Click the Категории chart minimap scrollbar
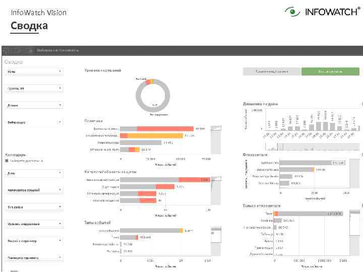The width and height of the screenshot is (363, 272). click(x=216, y=190)
